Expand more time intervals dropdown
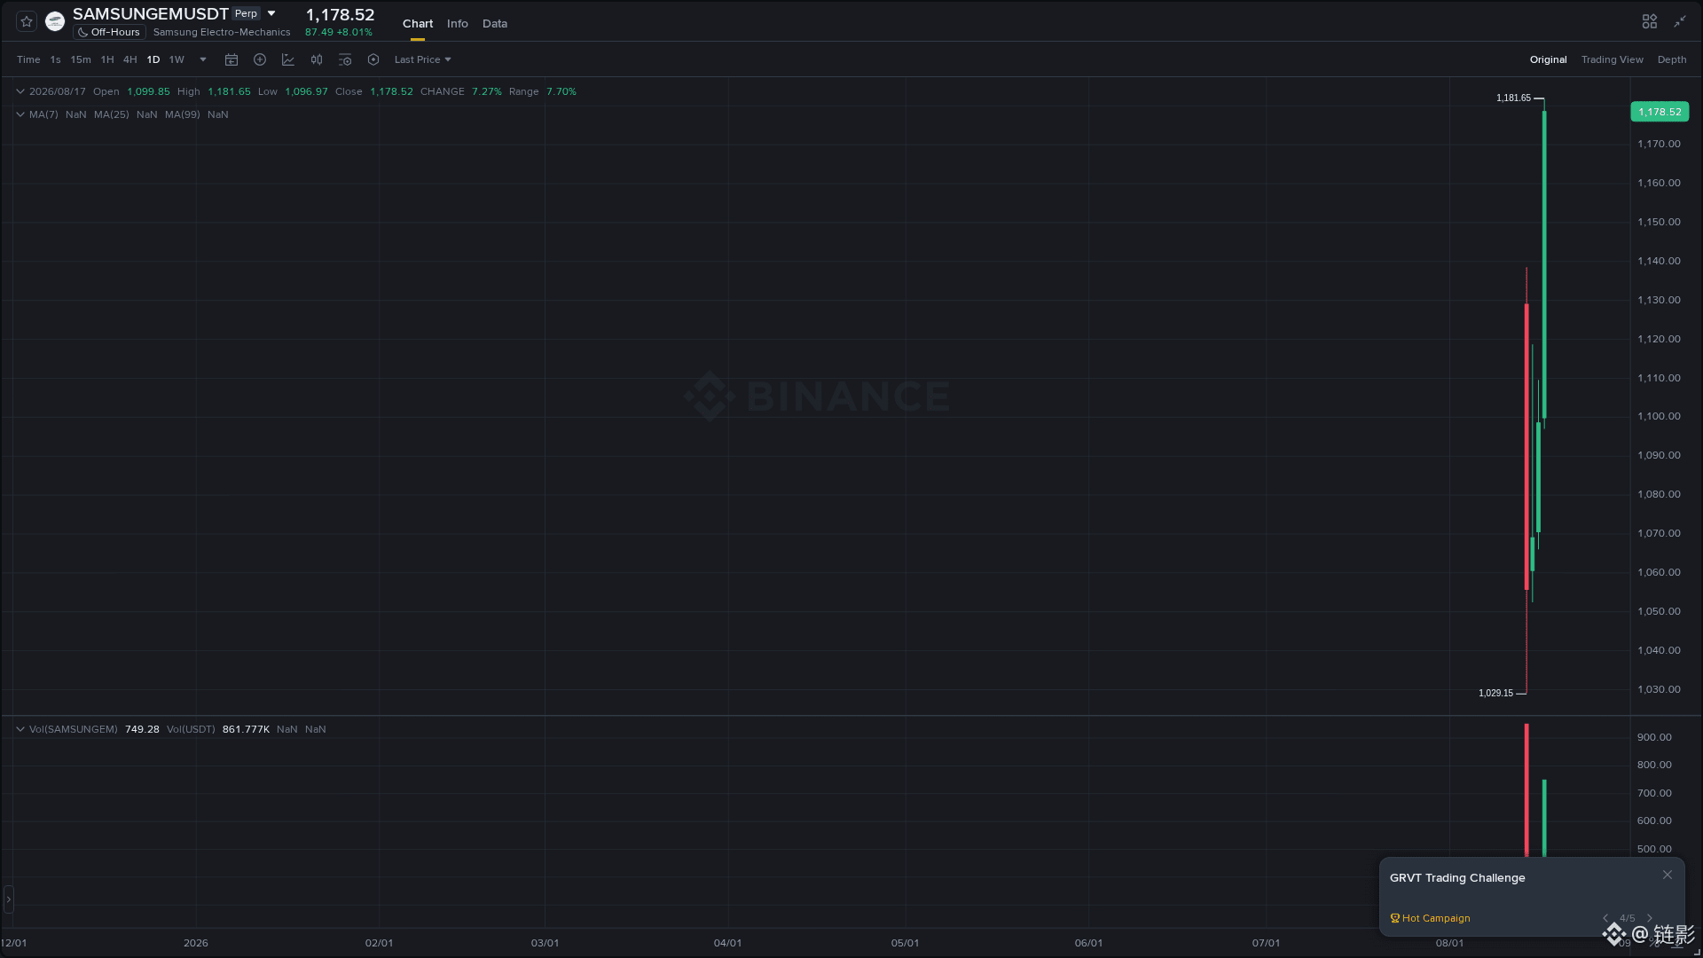This screenshot has height=958, width=1703. (x=203, y=59)
